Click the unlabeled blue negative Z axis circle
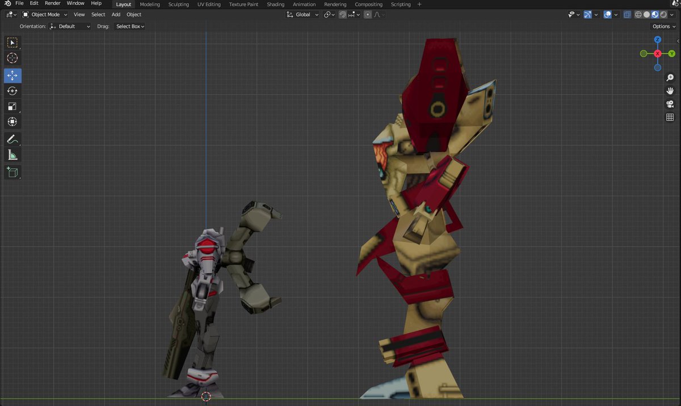Viewport: 681px width, 406px height. (657, 67)
